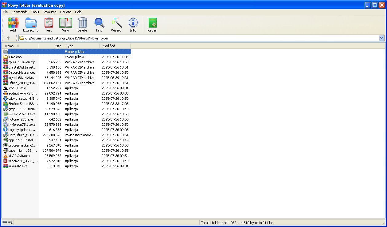The width and height of the screenshot is (387, 227).
Task: Select the k-meleon folder
Action: (15, 57)
